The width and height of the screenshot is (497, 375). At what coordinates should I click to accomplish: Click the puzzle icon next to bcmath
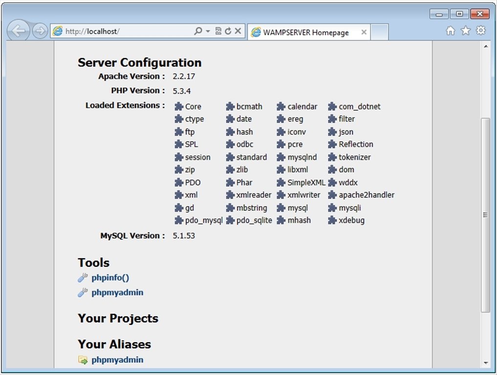tap(230, 106)
